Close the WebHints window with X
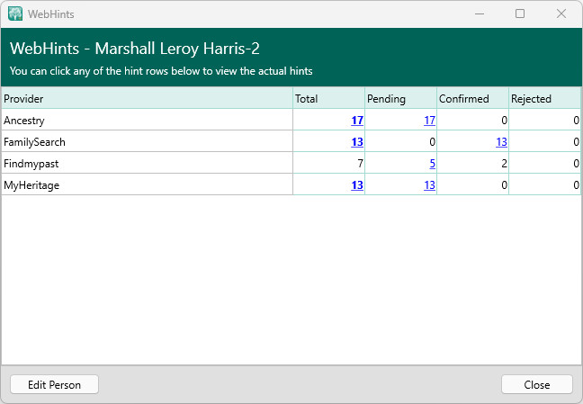The height and width of the screenshot is (404, 583). pos(561,13)
